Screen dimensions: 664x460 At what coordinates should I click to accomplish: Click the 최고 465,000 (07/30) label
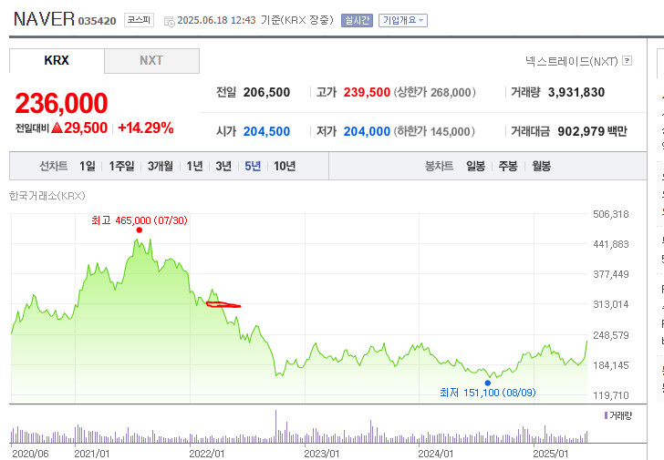coord(140,220)
